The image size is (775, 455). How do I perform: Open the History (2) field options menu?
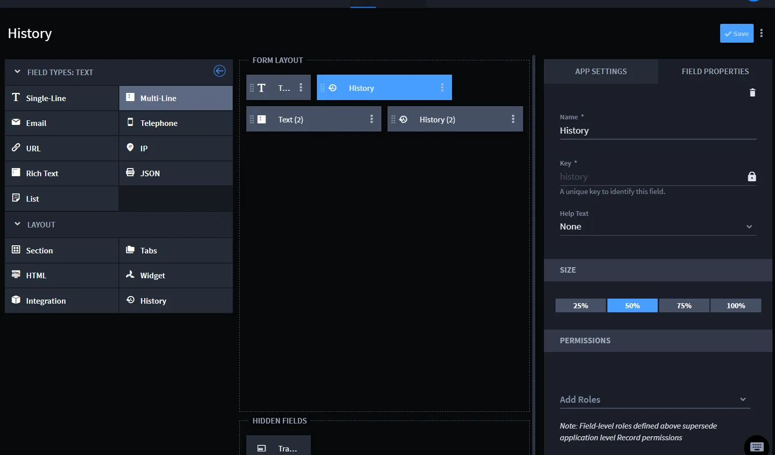click(x=513, y=119)
